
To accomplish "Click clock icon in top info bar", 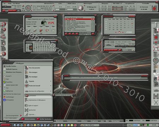I will pyautogui.click(x=28, y=8).
